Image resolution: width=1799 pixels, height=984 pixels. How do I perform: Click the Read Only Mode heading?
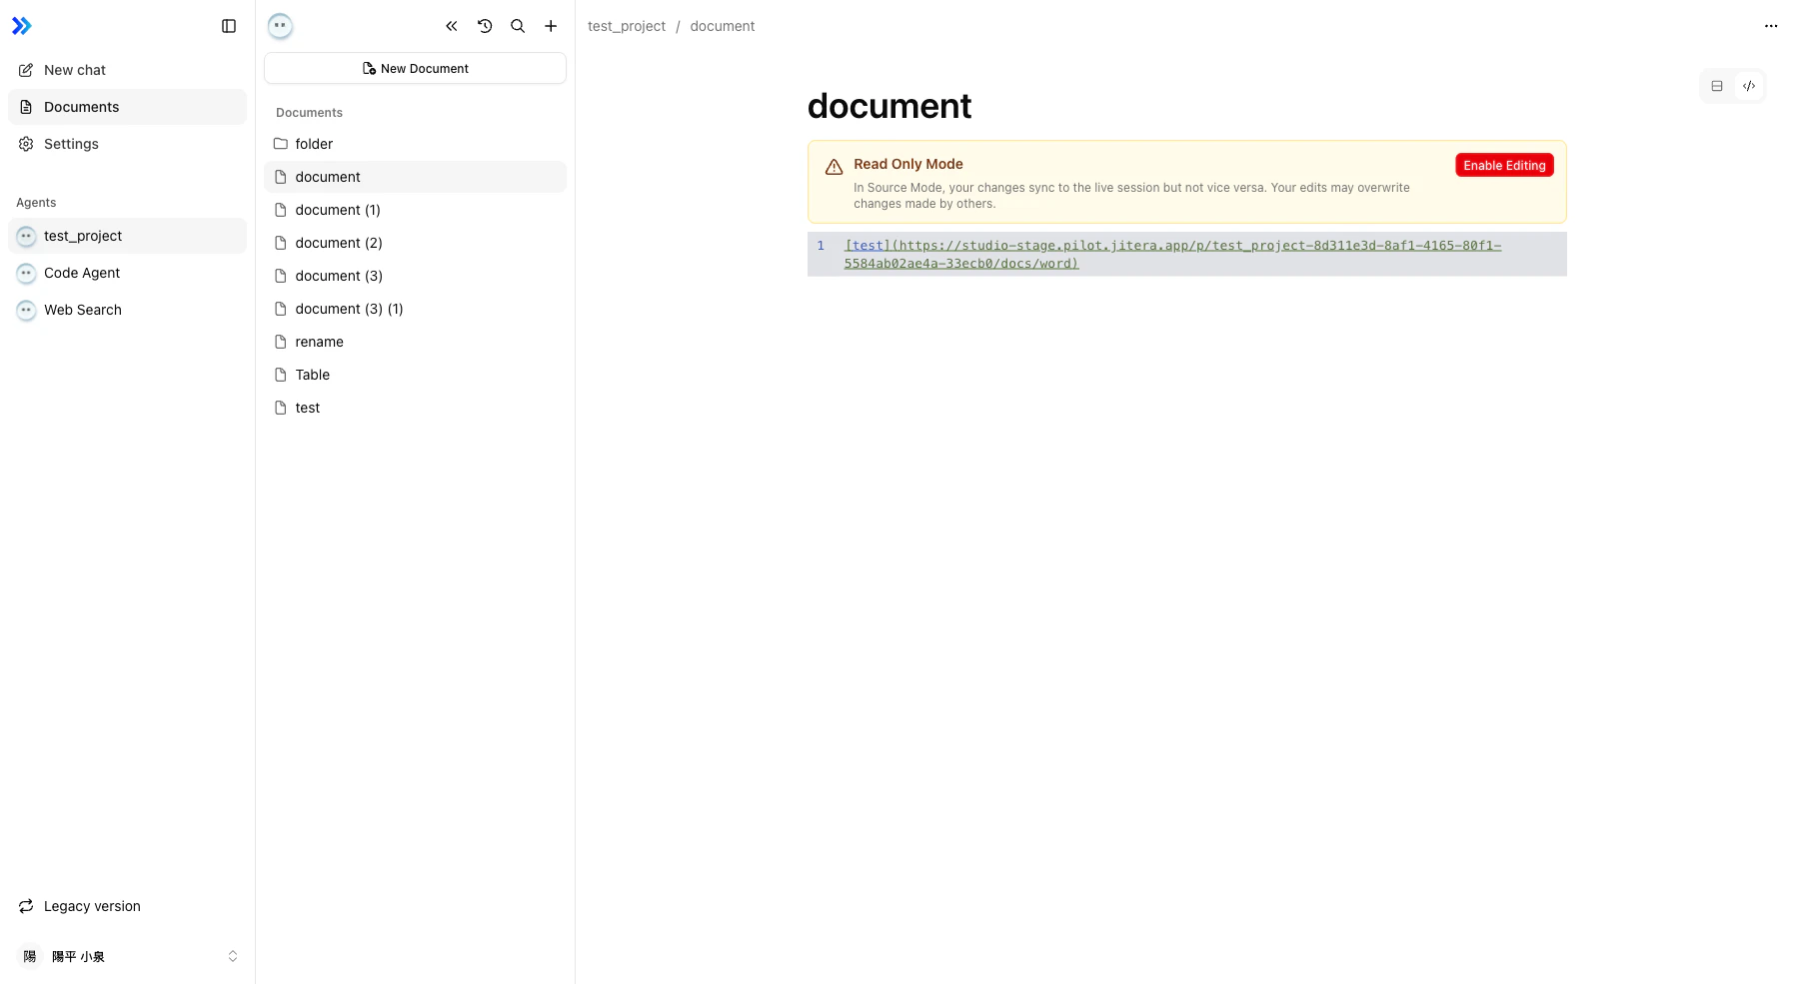[x=908, y=164]
